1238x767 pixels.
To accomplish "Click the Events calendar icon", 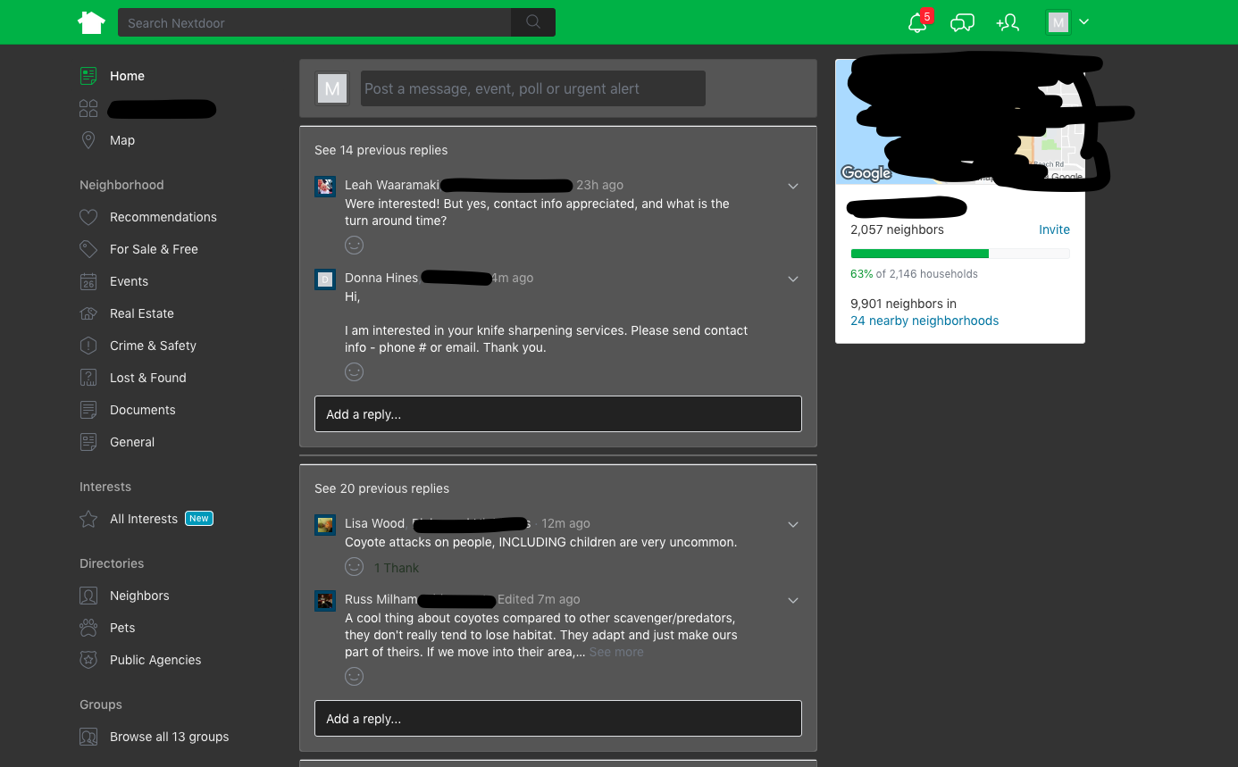I will point(88,281).
